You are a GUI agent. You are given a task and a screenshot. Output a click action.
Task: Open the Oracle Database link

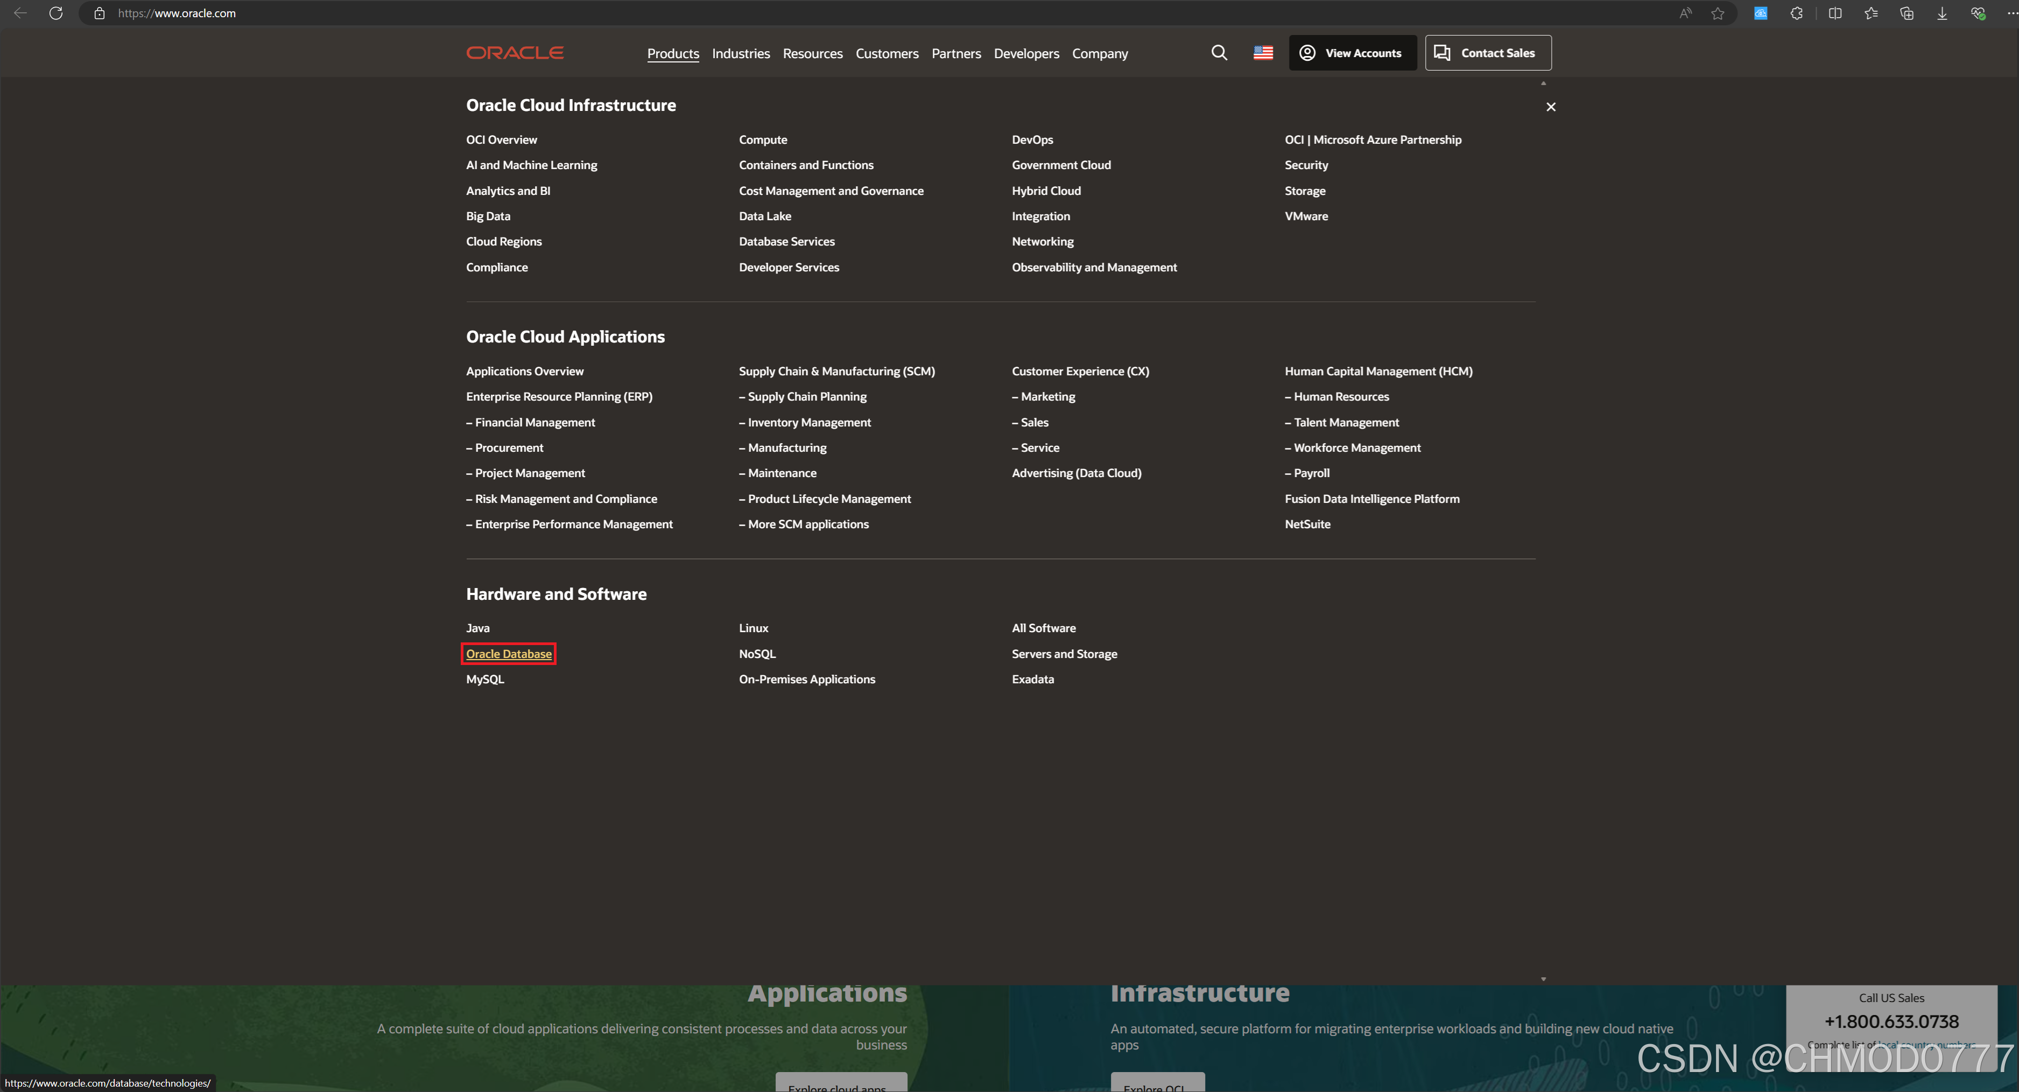point(509,654)
